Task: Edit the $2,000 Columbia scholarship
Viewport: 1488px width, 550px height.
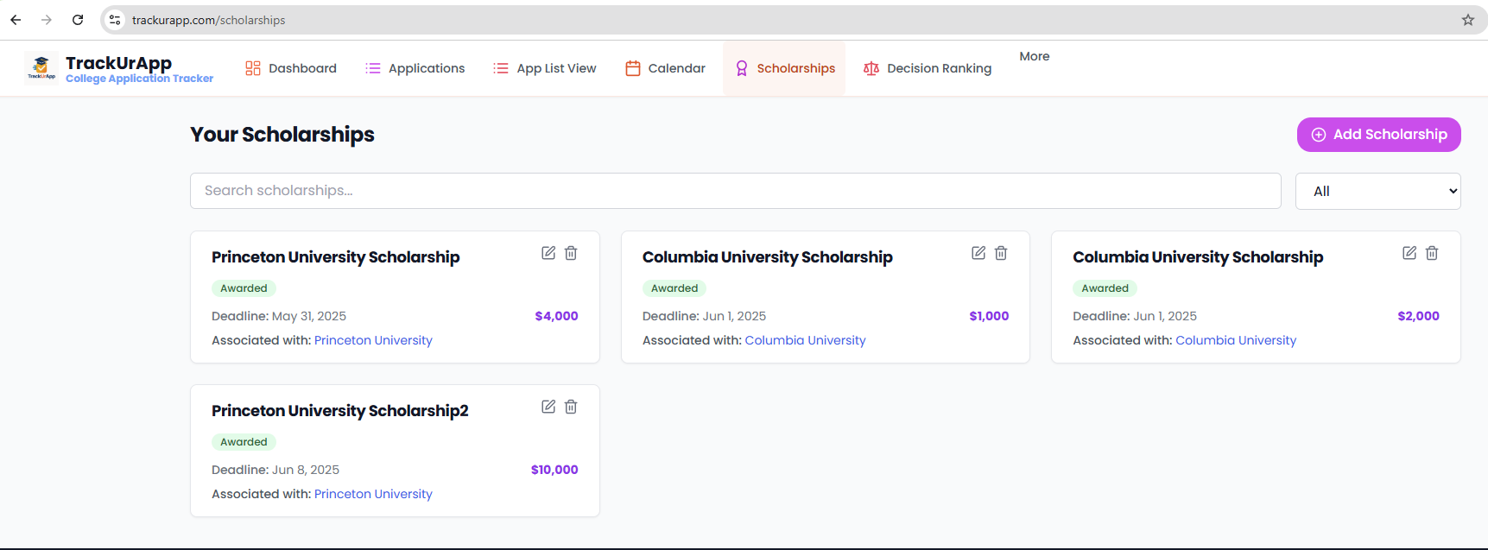Action: (1409, 253)
